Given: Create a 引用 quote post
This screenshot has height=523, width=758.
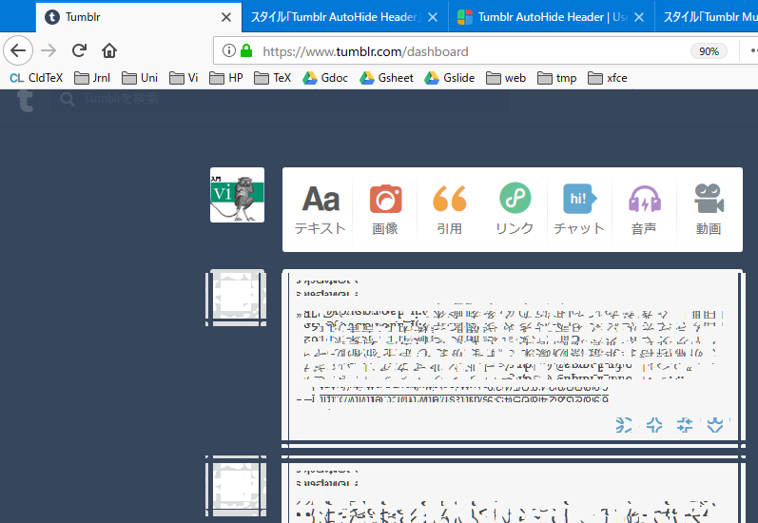Looking at the screenshot, I should point(450,209).
